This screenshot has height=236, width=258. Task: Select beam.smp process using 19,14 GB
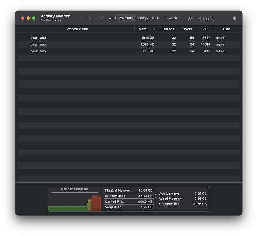tap(38, 38)
